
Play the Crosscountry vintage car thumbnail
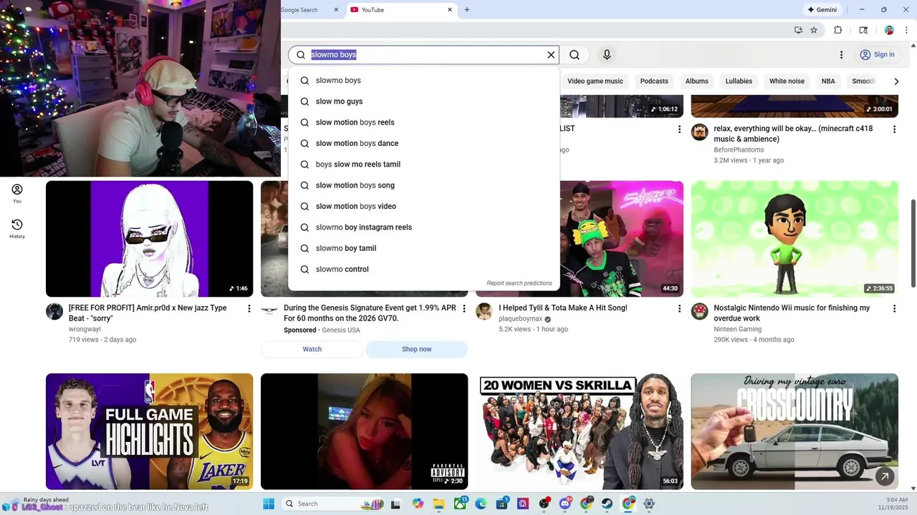794,431
